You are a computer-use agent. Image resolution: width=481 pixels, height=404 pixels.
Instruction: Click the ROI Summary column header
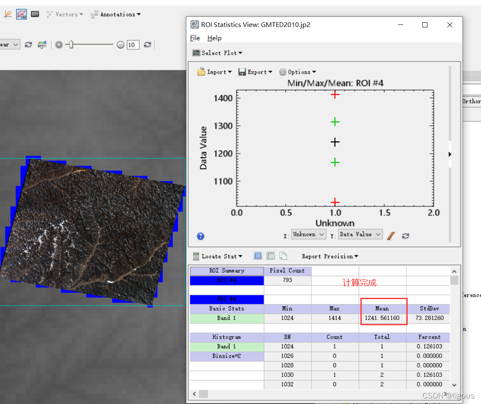[227, 270]
